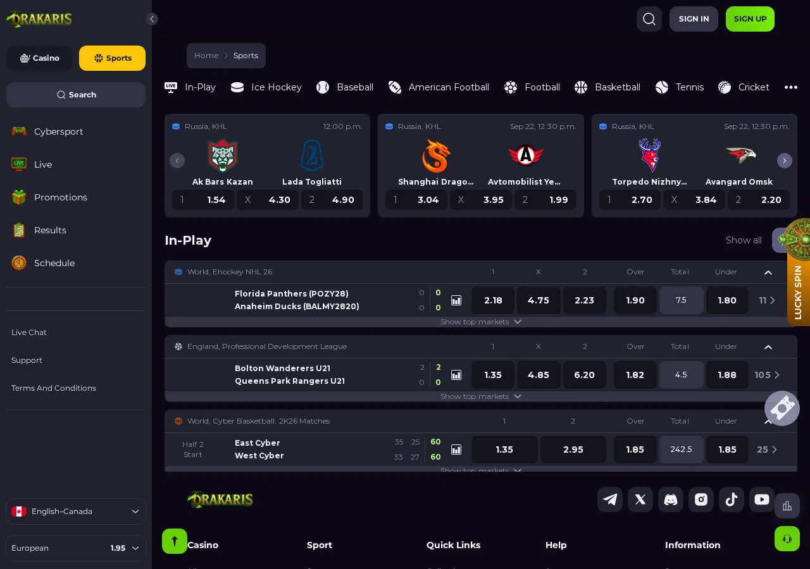Screen dimensions: 810x569
Task: Collapse the Ehockey NHL 26 league section
Action: pyautogui.click(x=768, y=272)
